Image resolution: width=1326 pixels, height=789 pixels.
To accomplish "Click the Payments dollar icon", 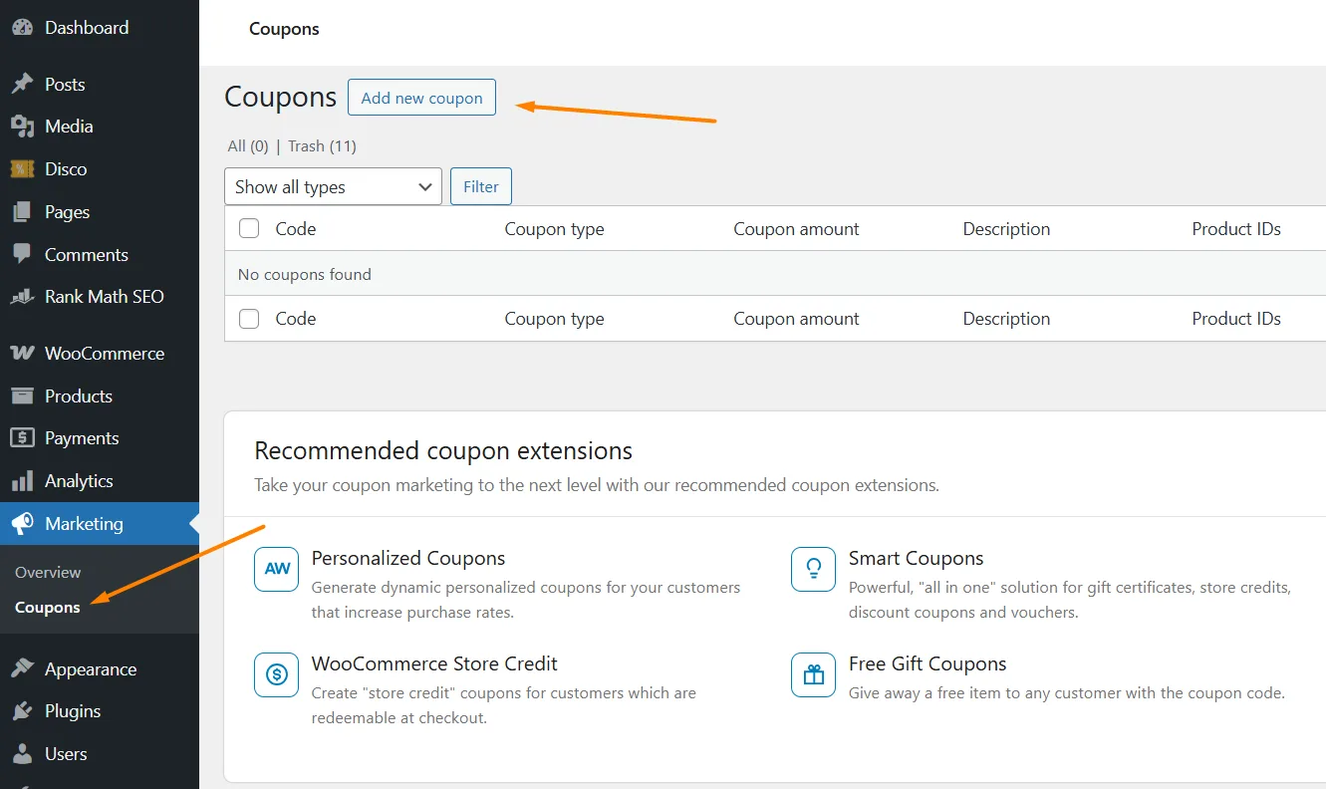I will click(x=22, y=438).
